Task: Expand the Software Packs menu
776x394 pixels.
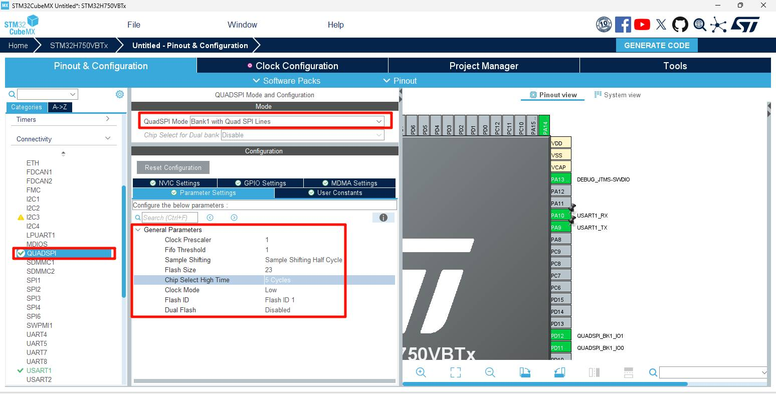Action: click(x=287, y=81)
